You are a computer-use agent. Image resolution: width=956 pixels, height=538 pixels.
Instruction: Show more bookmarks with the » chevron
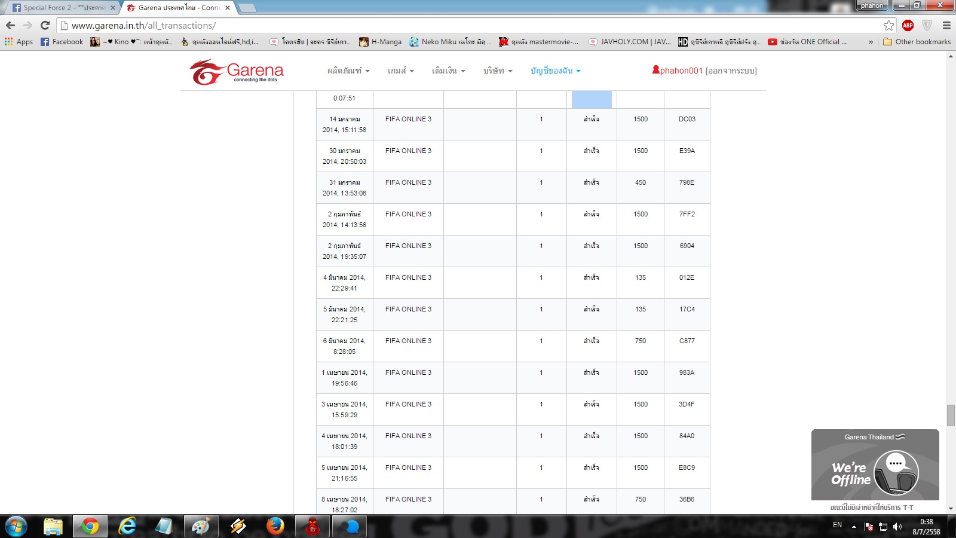[871, 42]
